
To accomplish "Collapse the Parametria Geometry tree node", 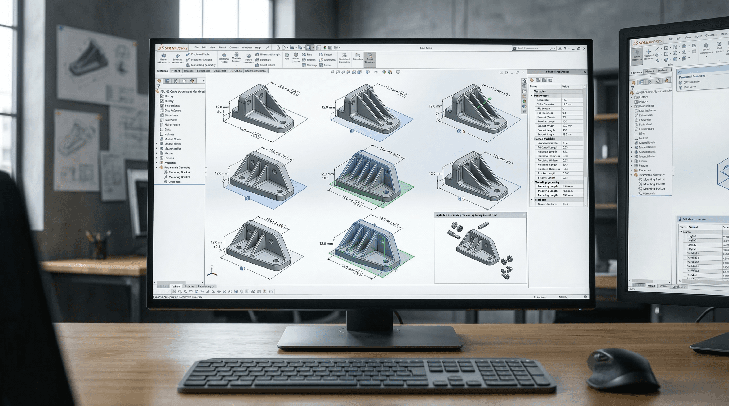I will point(157,168).
